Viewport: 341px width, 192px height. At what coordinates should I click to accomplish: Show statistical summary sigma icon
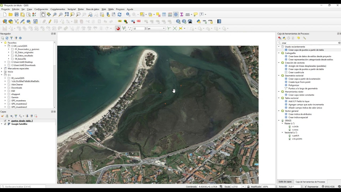tap(182, 14)
